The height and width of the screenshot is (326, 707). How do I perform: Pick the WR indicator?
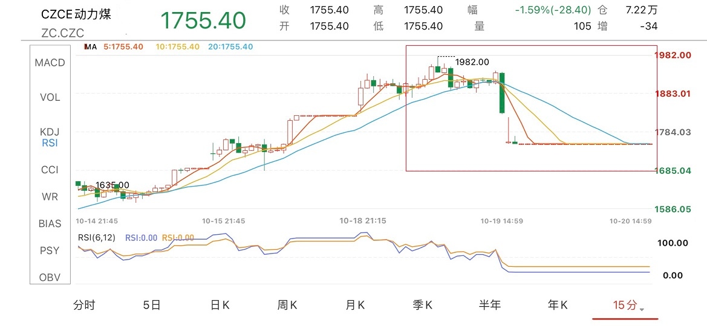(50, 197)
